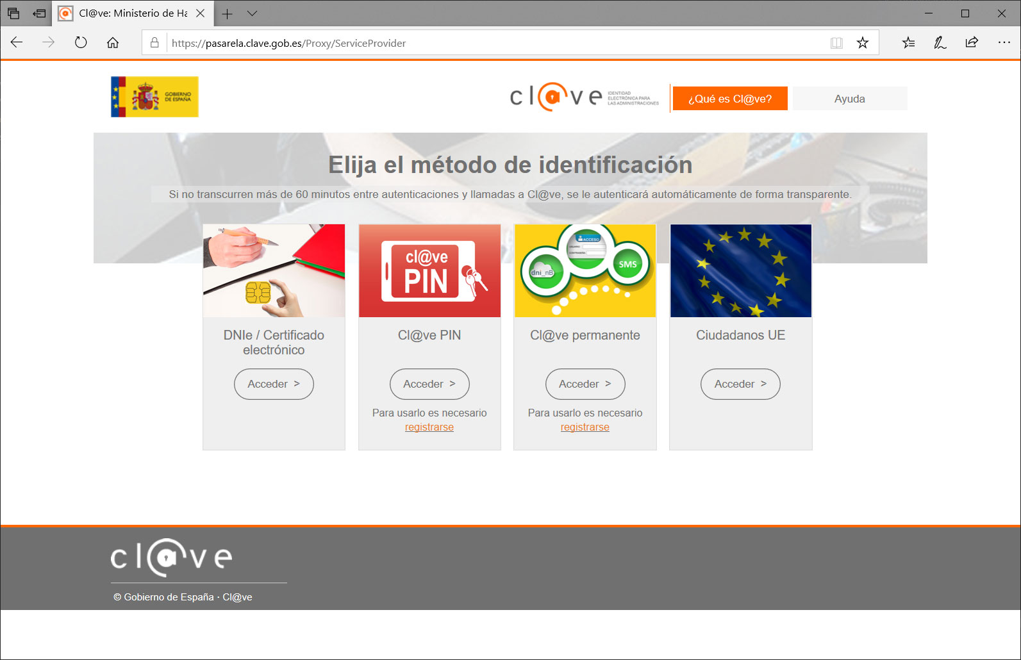Minimize the browser window
This screenshot has height=660, width=1021.
[929, 13]
